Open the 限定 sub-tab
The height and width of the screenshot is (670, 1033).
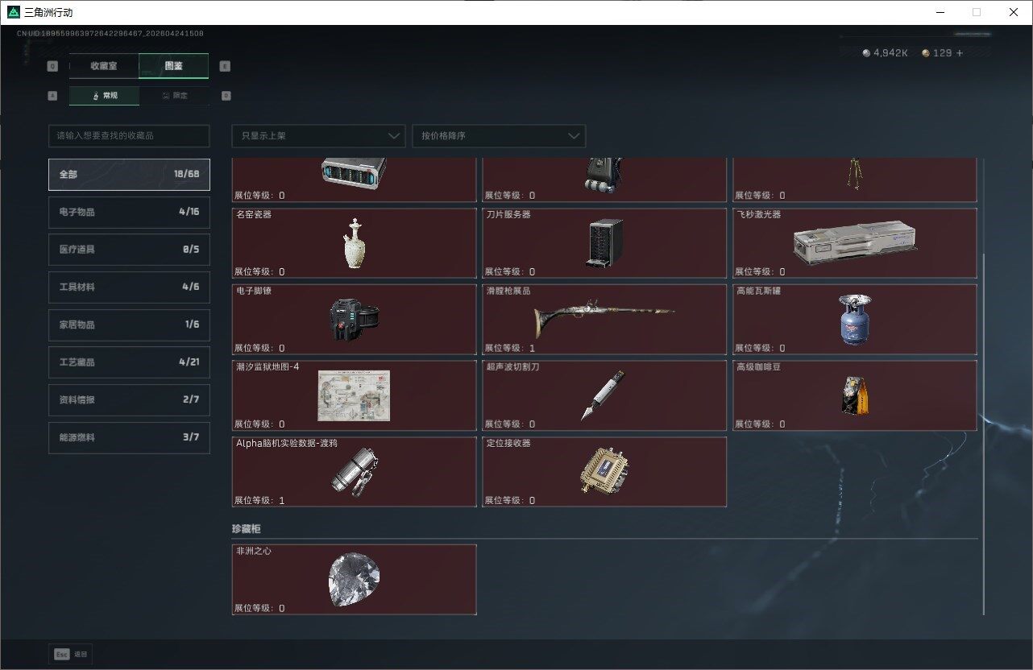174,96
